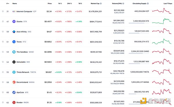Screen dimensions: 174x107
Task: Click the Market Cap info icon
Action: pyautogui.click(x=101, y=3)
